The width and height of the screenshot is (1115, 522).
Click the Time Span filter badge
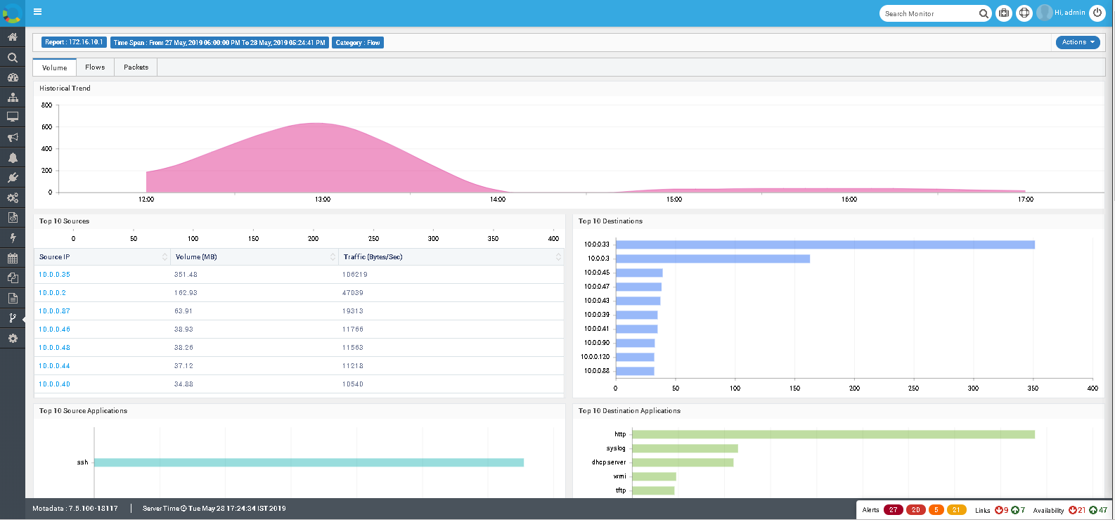219,43
